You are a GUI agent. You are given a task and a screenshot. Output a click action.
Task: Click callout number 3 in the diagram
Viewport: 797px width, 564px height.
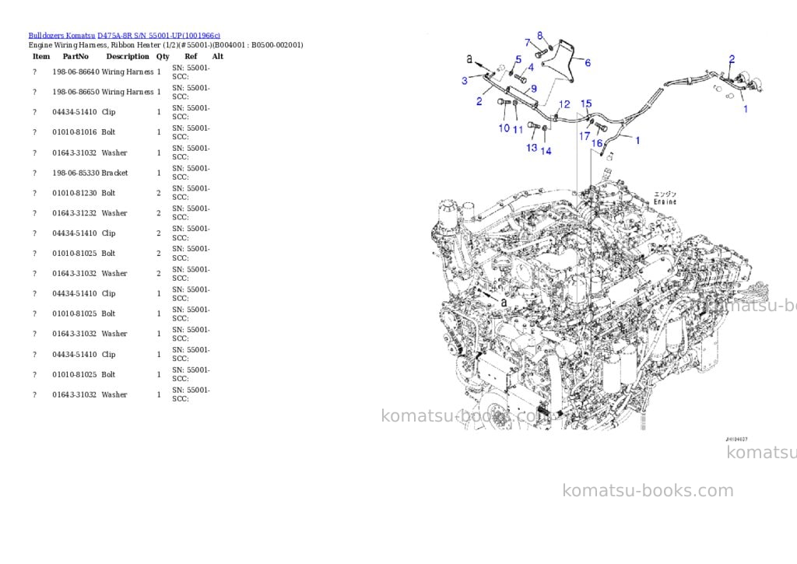pos(465,80)
